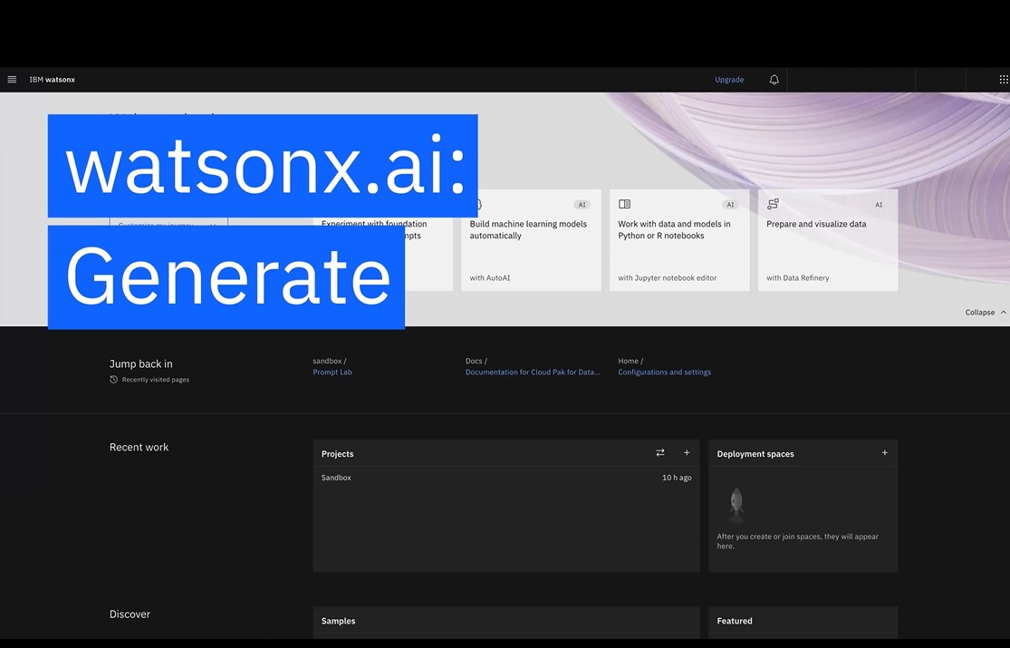1010x648 pixels.
Task: Open the app switcher grid icon
Action: click(x=1004, y=80)
